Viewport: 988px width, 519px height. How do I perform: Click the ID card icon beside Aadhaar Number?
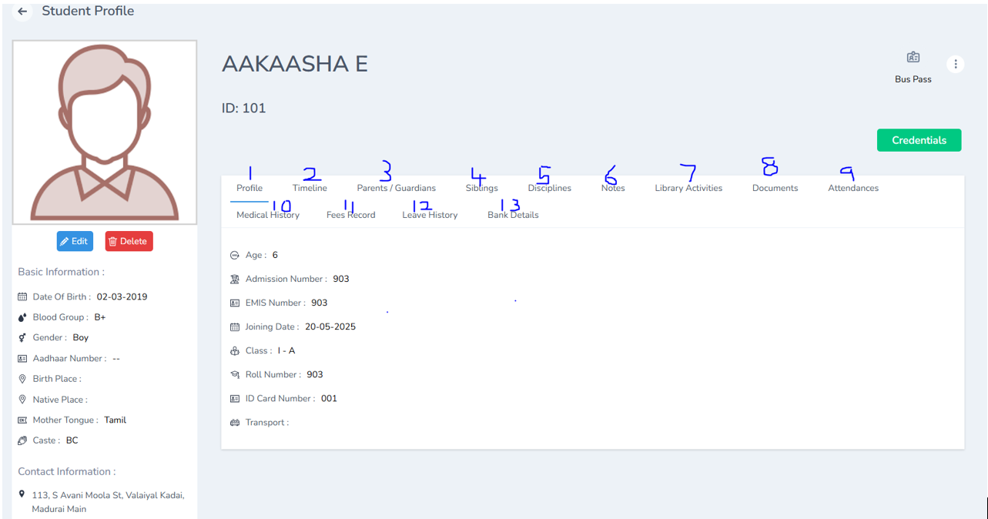pyautogui.click(x=21, y=357)
